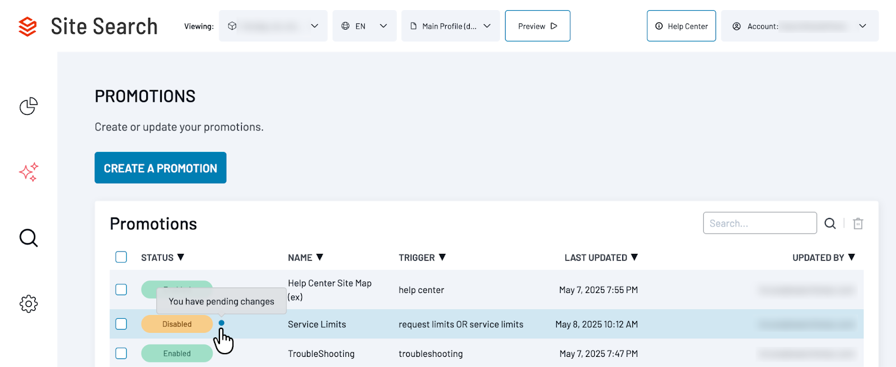Sort by the LAST UPDATED column

click(x=601, y=258)
